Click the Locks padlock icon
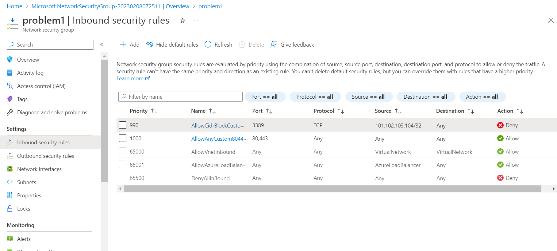Screen dimensions: 557x251 tap(10, 208)
